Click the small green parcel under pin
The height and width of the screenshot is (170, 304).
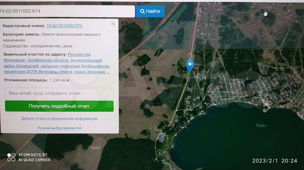point(190,74)
